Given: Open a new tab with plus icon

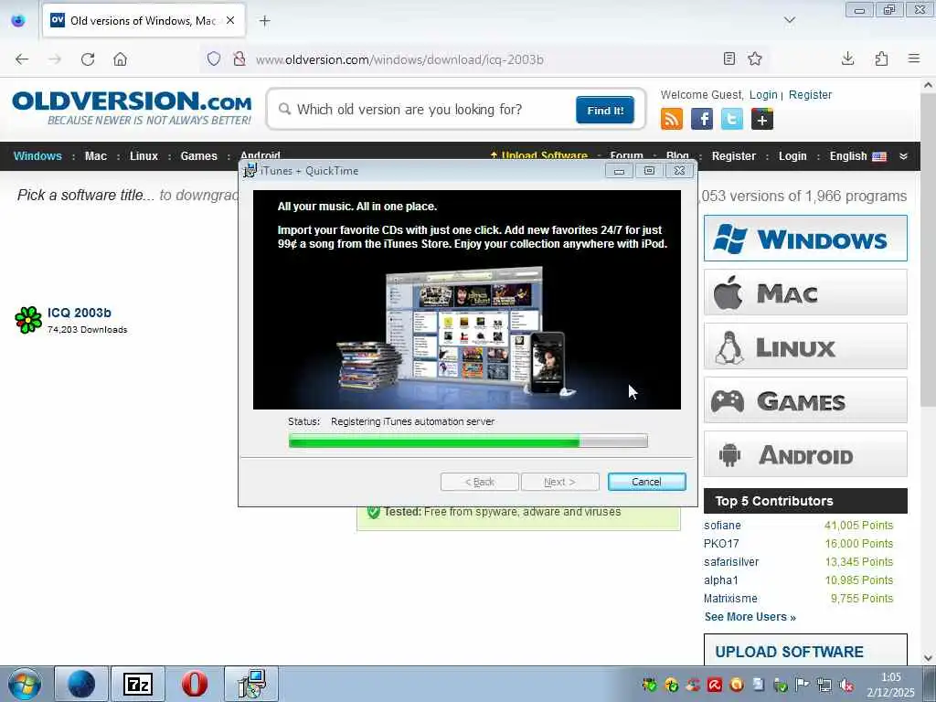Looking at the screenshot, I should 264,21.
